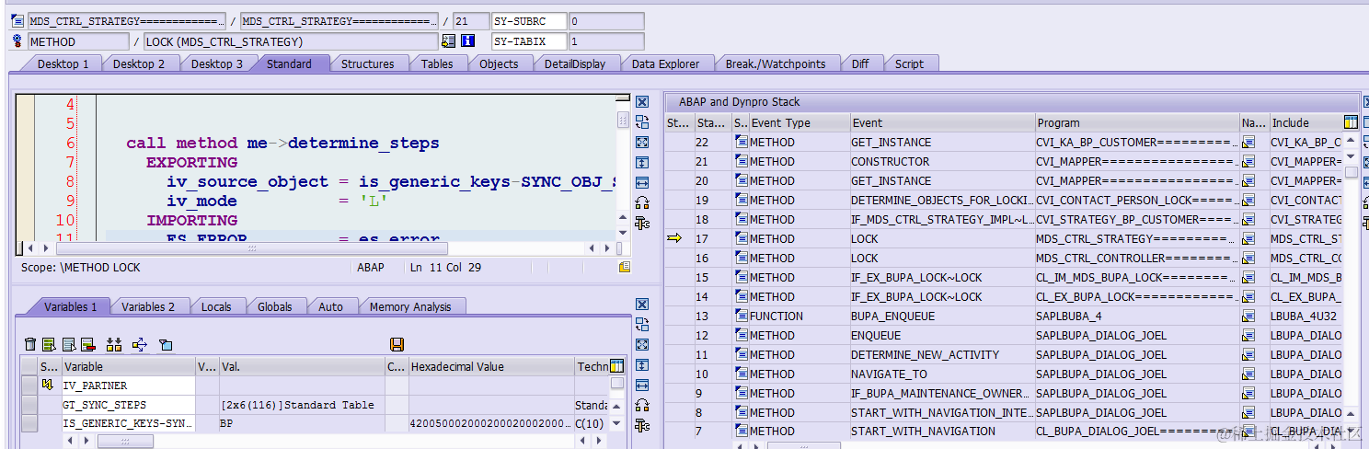Open the Script tab
Screen dimensions: 1369x449
pos(909,63)
